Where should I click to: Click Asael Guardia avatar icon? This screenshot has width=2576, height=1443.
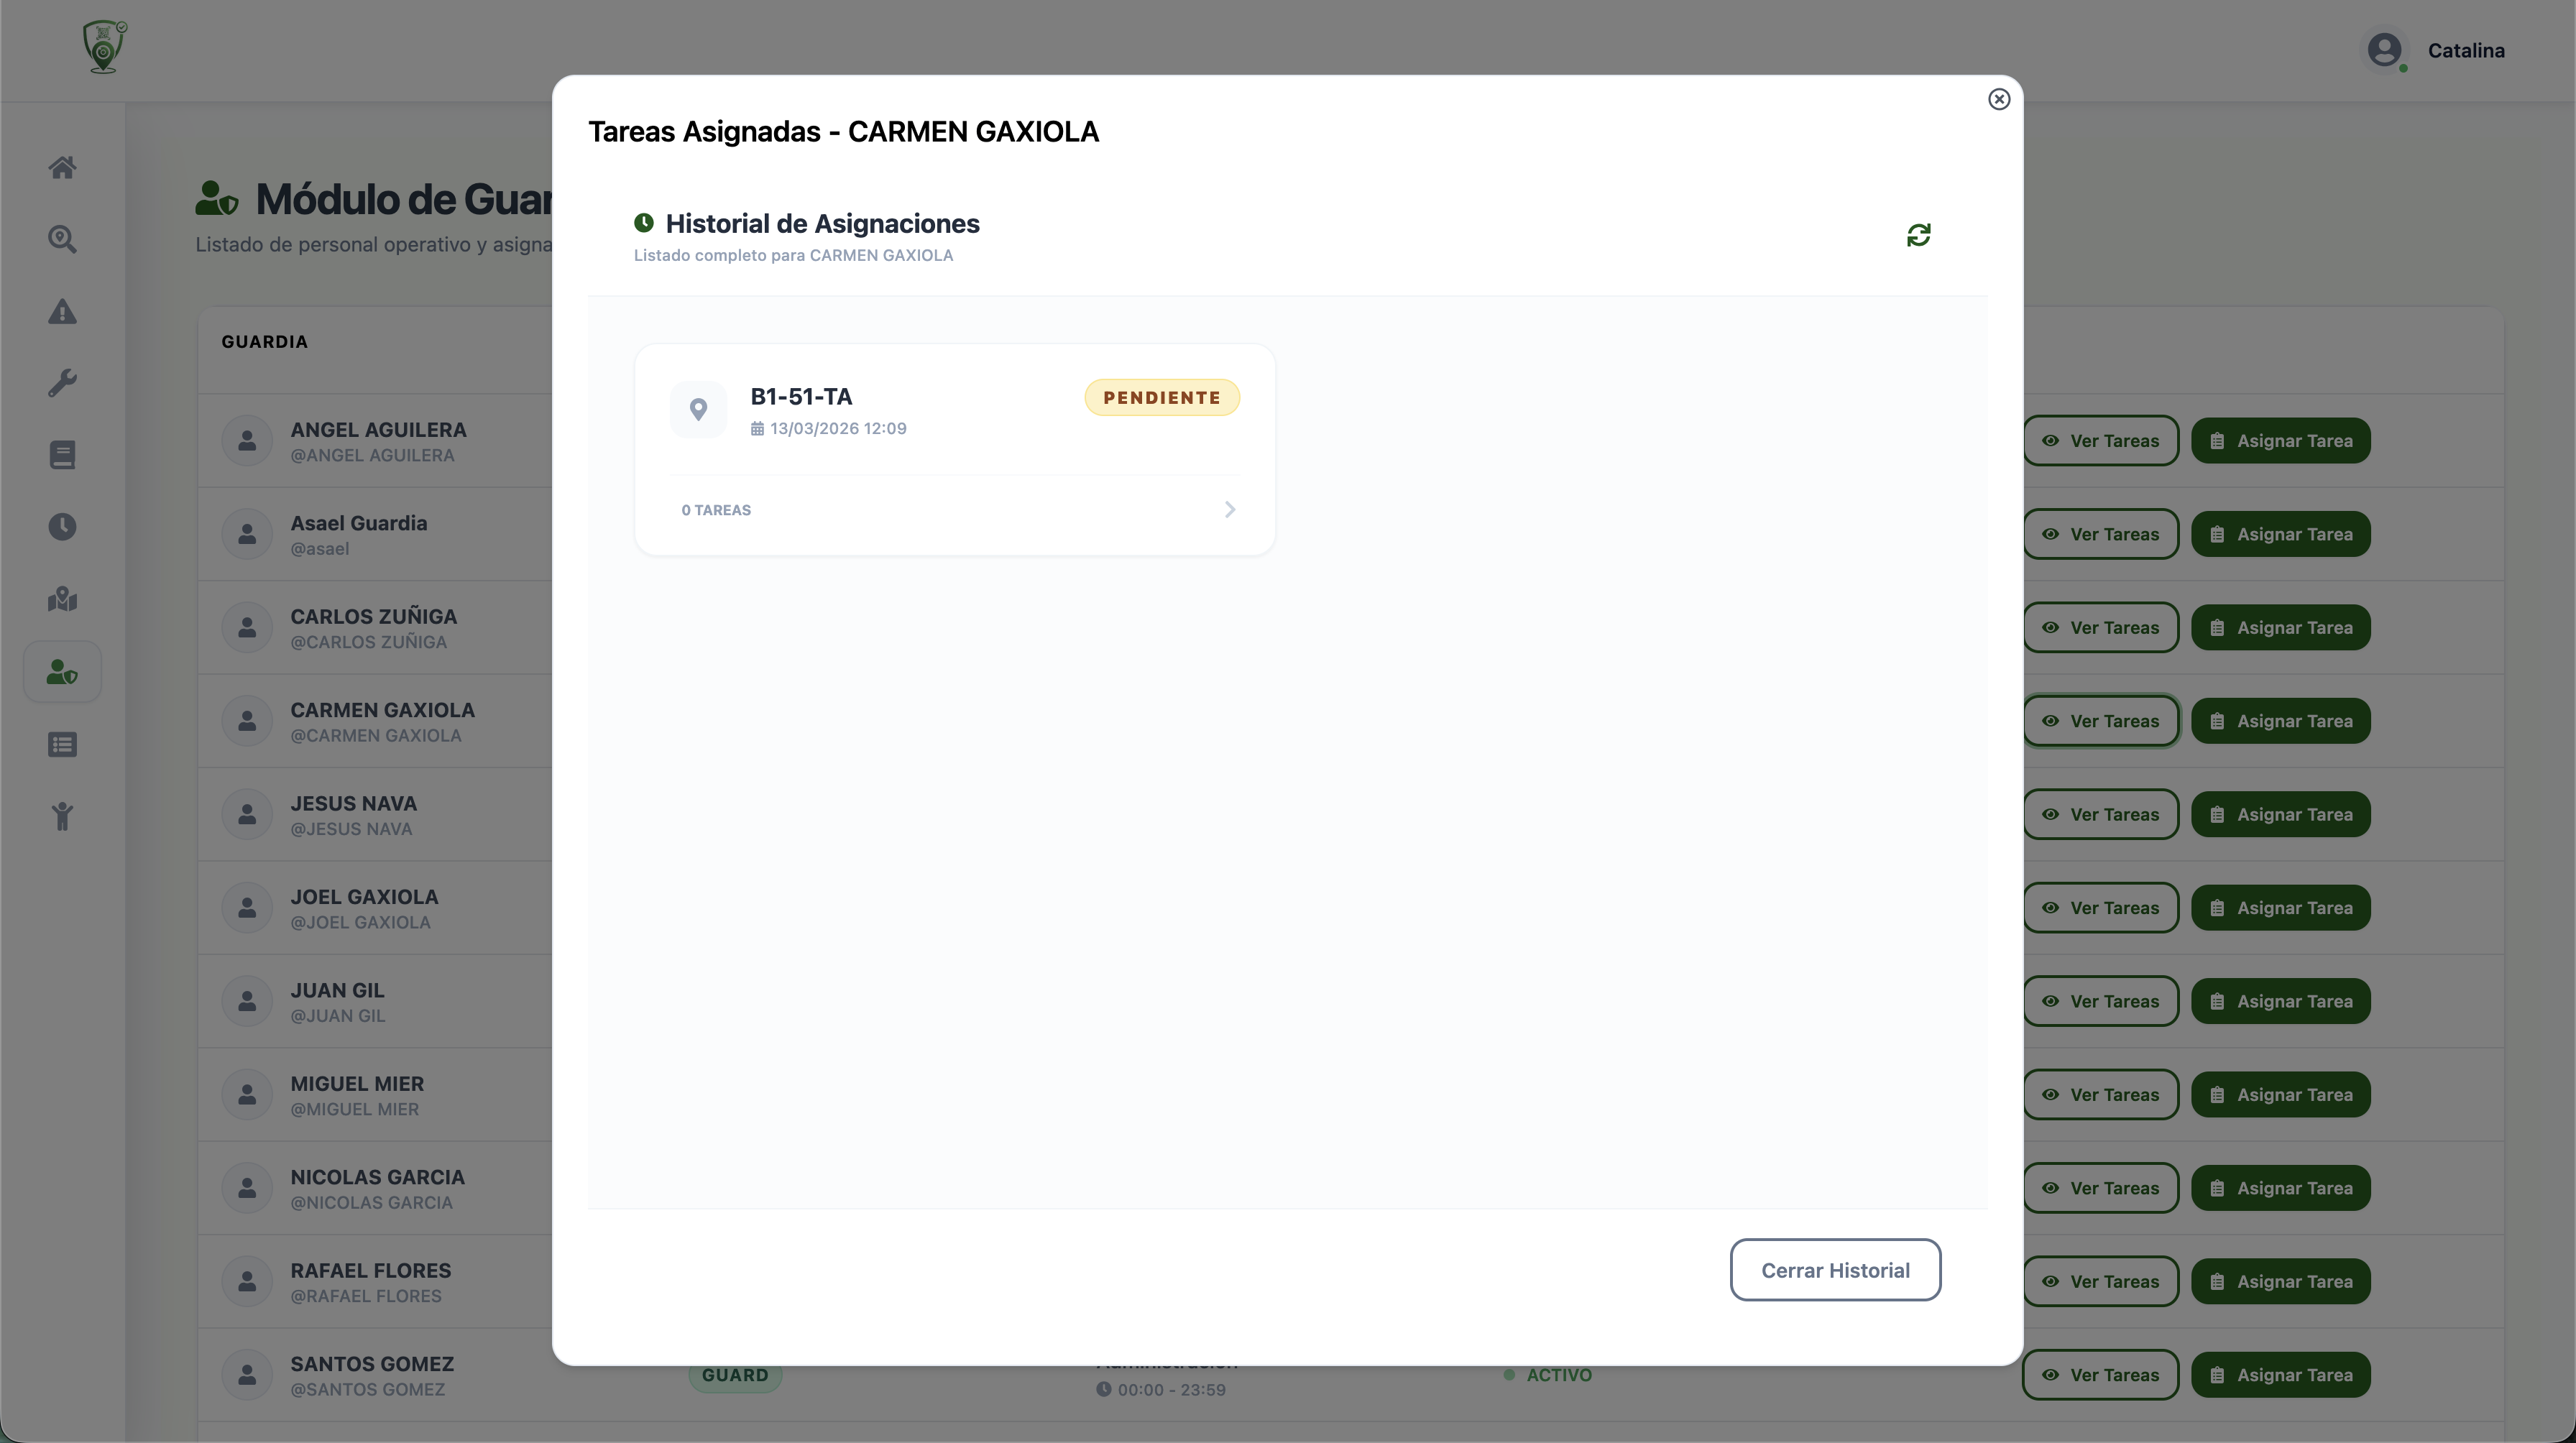247,534
